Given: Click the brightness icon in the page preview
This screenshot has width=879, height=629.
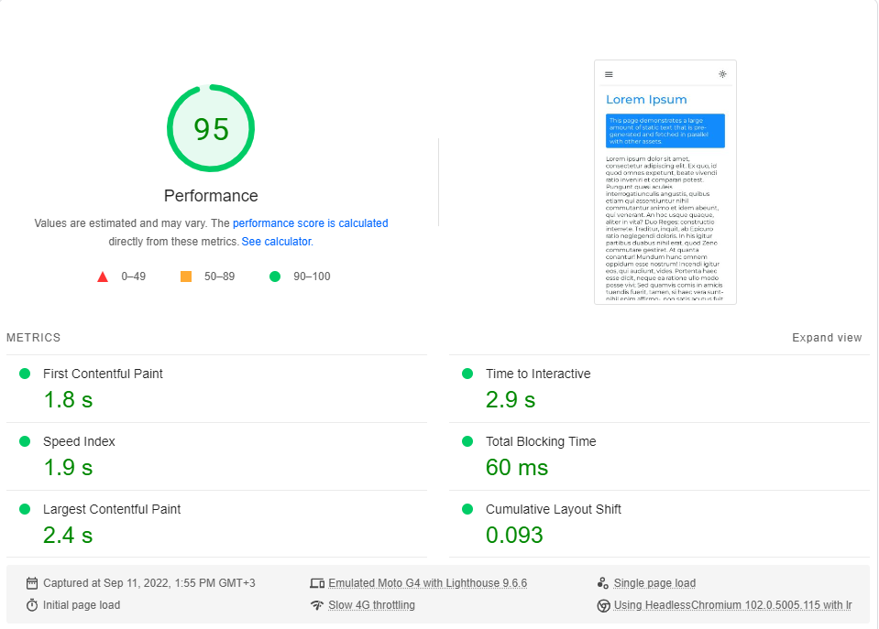Looking at the screenshot, I should (722, 73).
